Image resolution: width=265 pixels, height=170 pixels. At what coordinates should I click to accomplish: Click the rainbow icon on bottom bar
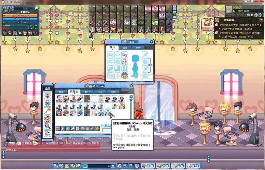point(120,166)
